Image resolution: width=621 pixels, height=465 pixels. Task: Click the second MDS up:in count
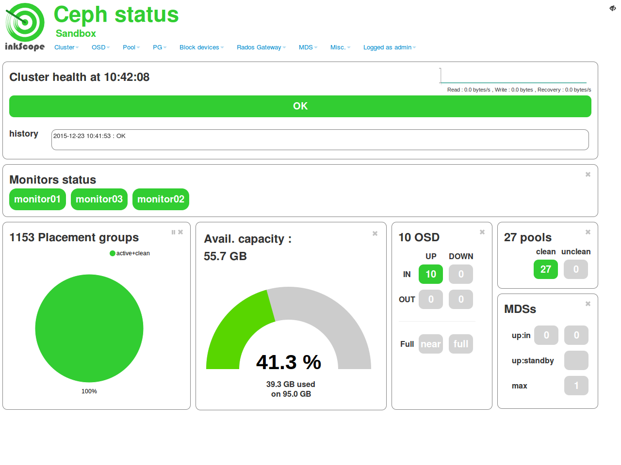click(576, 335)
